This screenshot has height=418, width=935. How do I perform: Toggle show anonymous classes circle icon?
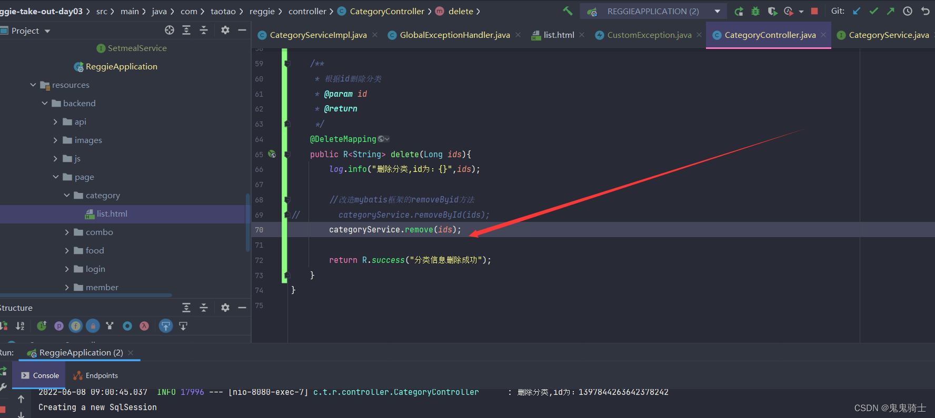pyautogui.click(x=127, y=326)
